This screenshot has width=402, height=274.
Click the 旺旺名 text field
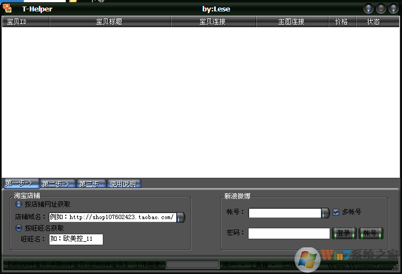76,239
